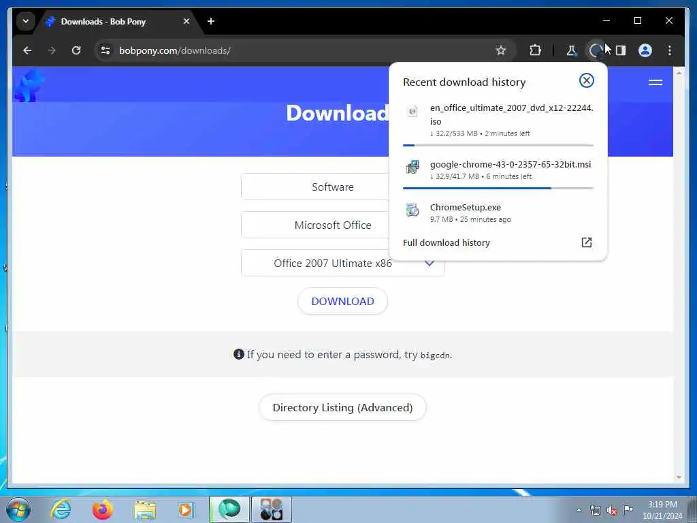Click the msi installer file icon
Image resolution: width=697 pixels, height=523 pixels.
(412, 168)
